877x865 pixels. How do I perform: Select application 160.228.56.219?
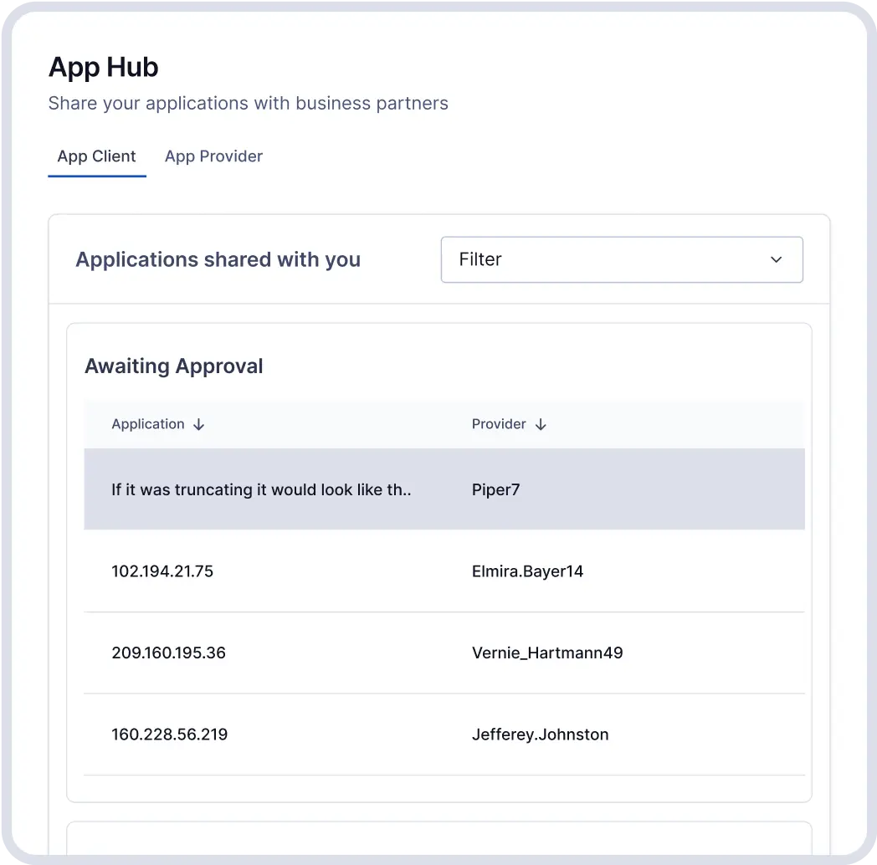[x=170, y=734]
